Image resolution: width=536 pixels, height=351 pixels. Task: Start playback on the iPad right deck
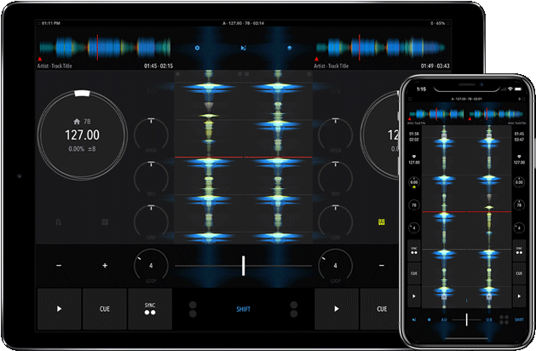point(337,309)
